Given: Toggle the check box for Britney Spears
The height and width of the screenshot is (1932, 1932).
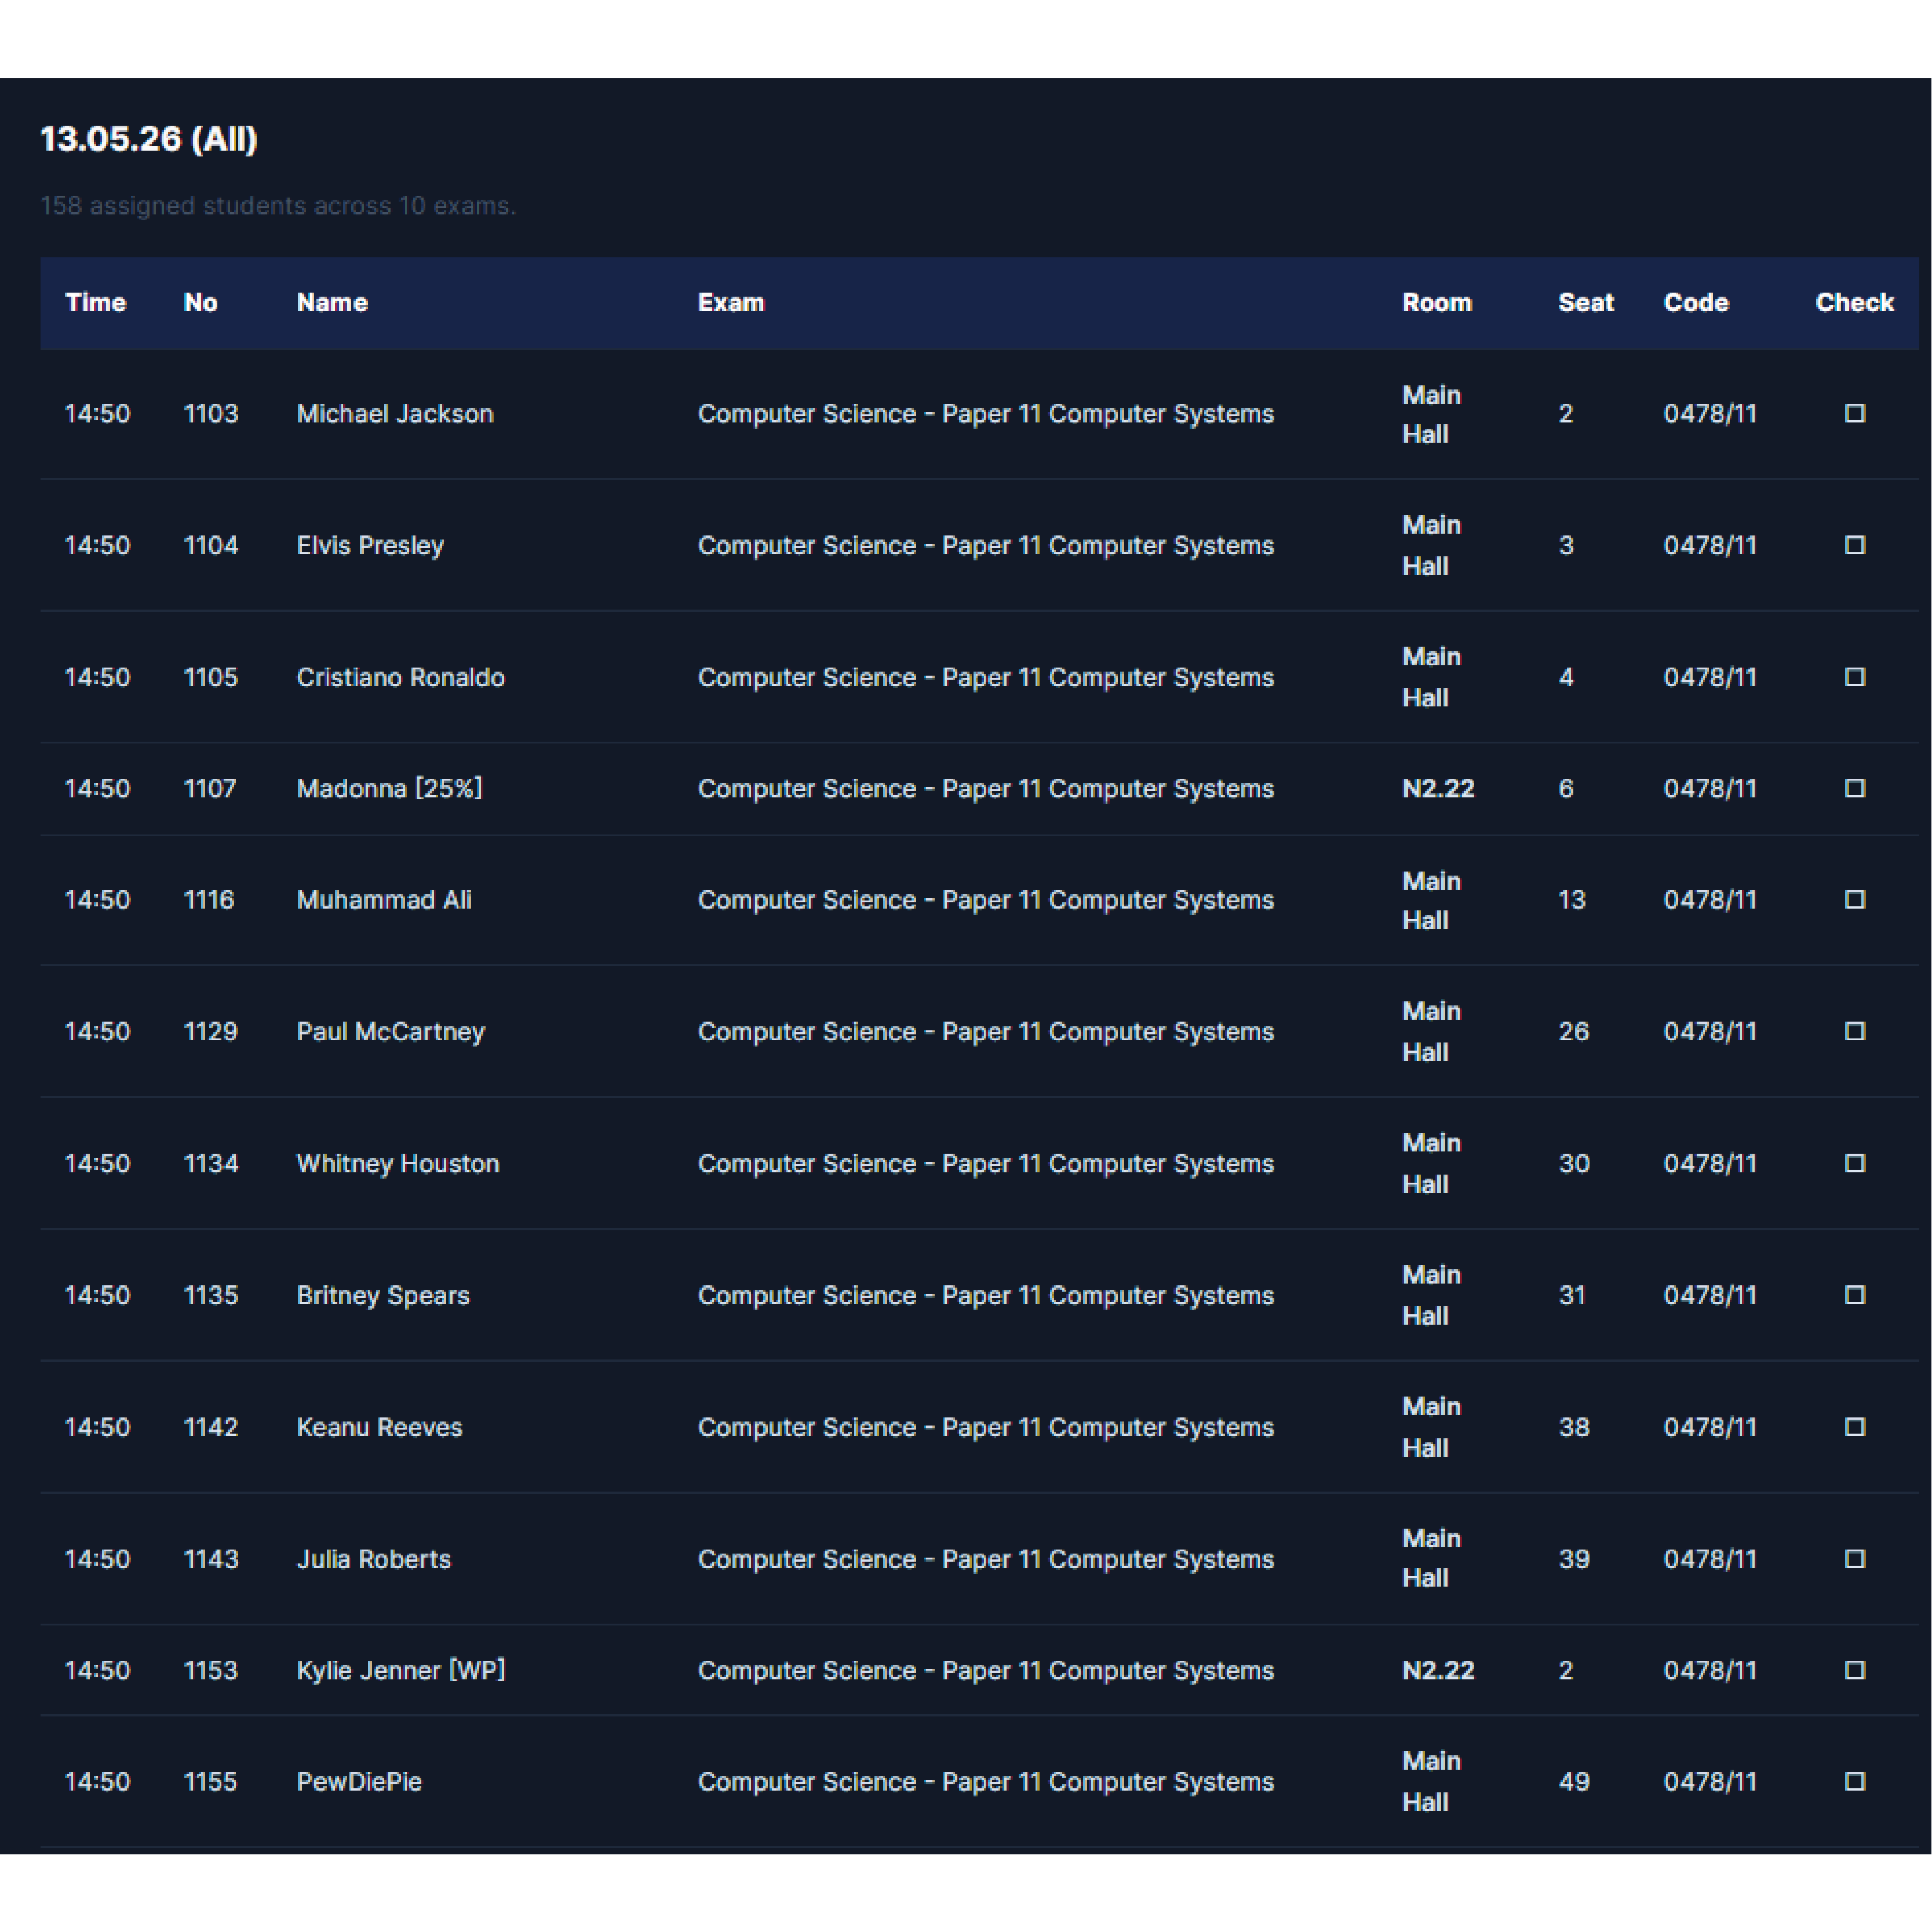Looking at the screenshot, I should (x=1854, y=1295).
